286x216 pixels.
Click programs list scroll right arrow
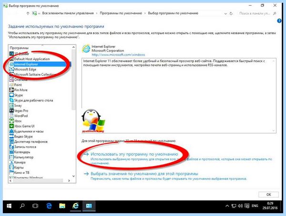click(x=69, y=180)
